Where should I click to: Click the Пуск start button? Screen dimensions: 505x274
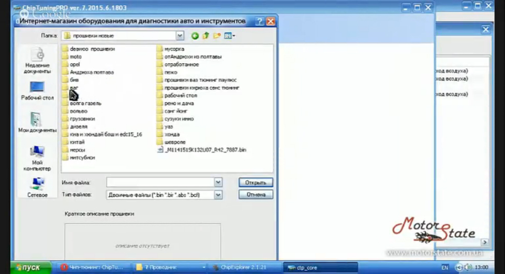coord(31,267)
